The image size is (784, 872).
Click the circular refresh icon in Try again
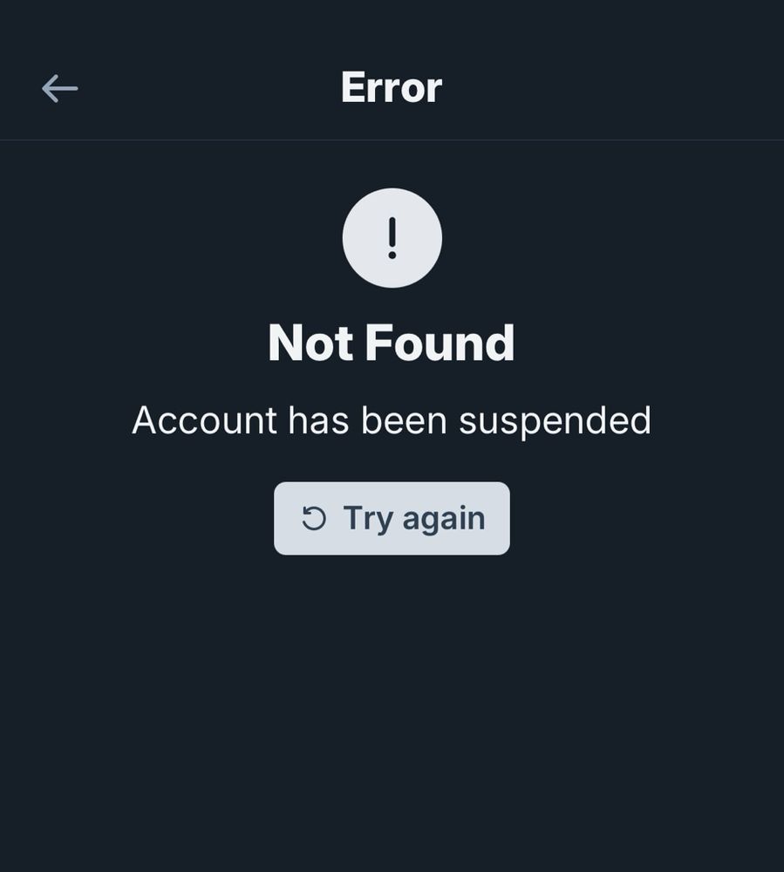[314, 518]
